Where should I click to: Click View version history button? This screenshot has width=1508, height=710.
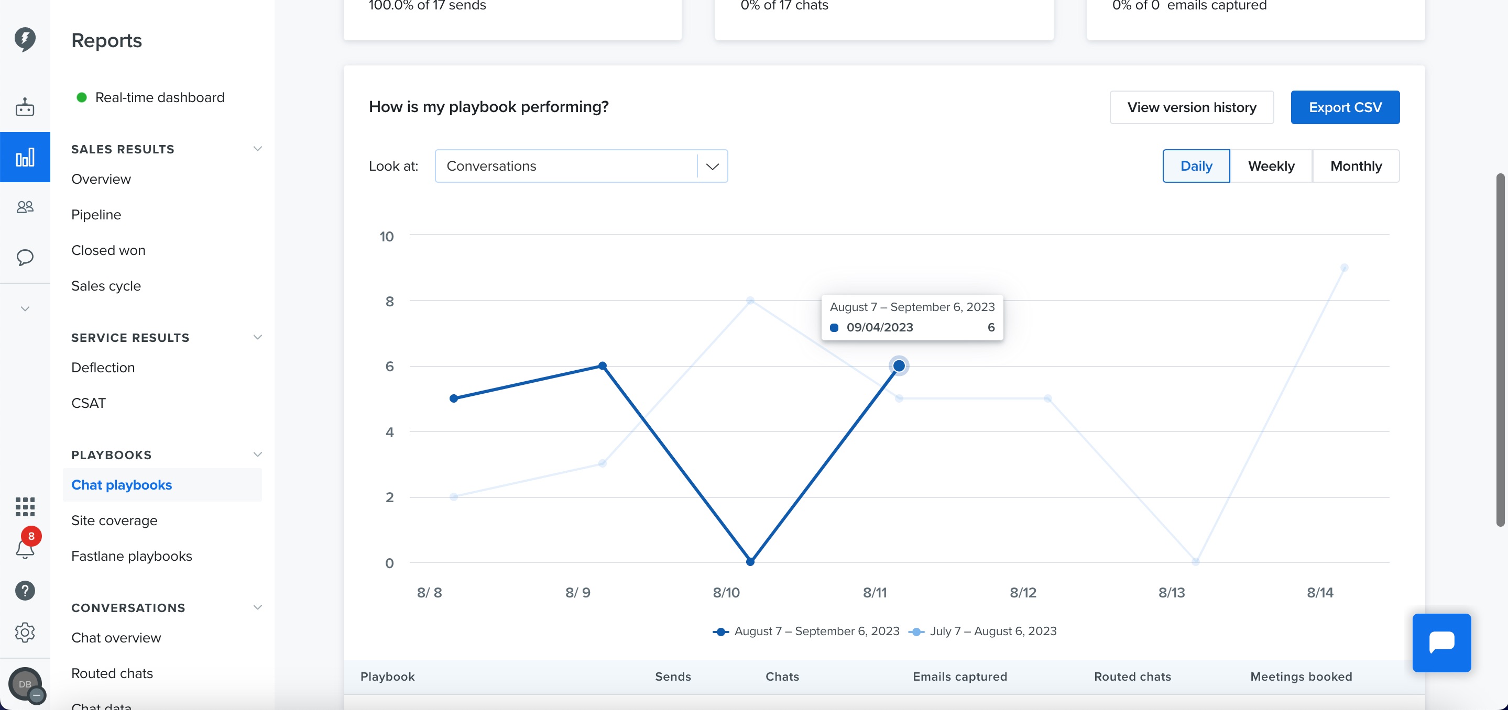1192,107
